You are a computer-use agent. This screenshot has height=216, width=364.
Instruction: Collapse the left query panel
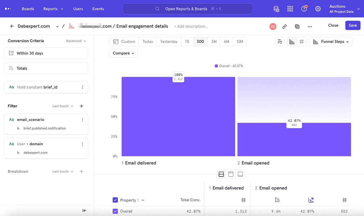click(84, 211)
